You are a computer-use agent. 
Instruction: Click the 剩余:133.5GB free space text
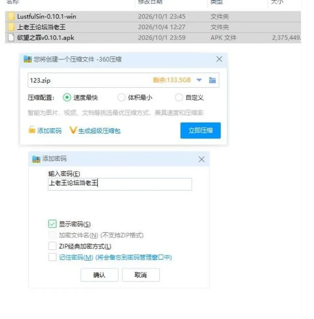(172, 80)
